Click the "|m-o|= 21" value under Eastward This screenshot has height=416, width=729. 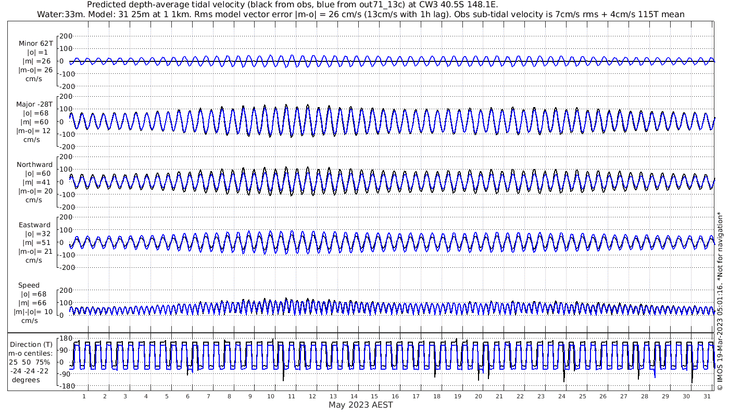point(35,252)
